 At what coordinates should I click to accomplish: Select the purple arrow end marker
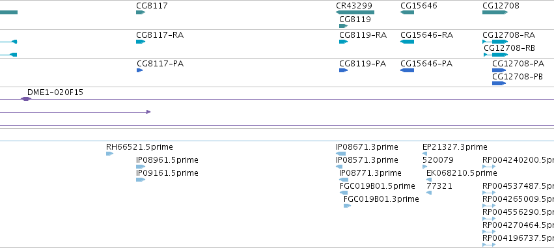coord(148,112)
